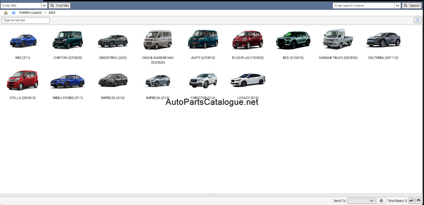Open the SUBARU (Japan) breadcrumb
The image size is (424, 205).
30,13
